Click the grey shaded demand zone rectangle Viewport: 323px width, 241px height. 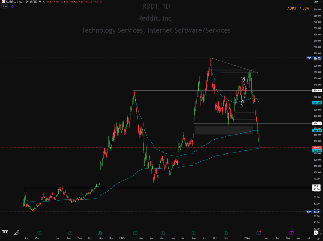[224, 130]
